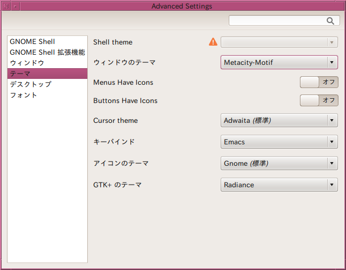This screenshot has height=270, width=346.
Task: Select GNOME Shell in the sidebar
Action: (48, 41)
